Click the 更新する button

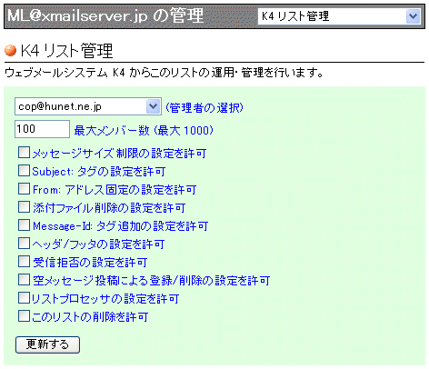click(47, 344)
